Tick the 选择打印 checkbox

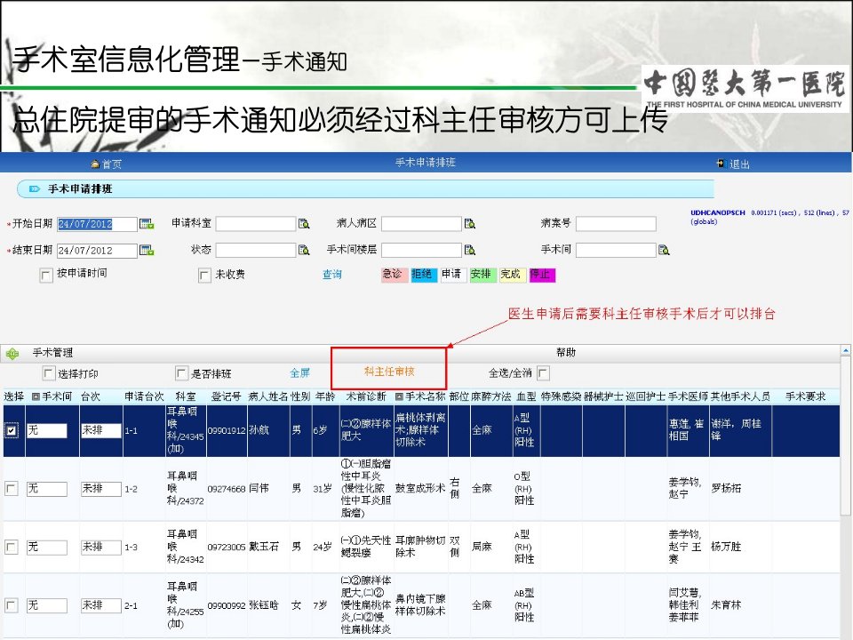[48, 373]
